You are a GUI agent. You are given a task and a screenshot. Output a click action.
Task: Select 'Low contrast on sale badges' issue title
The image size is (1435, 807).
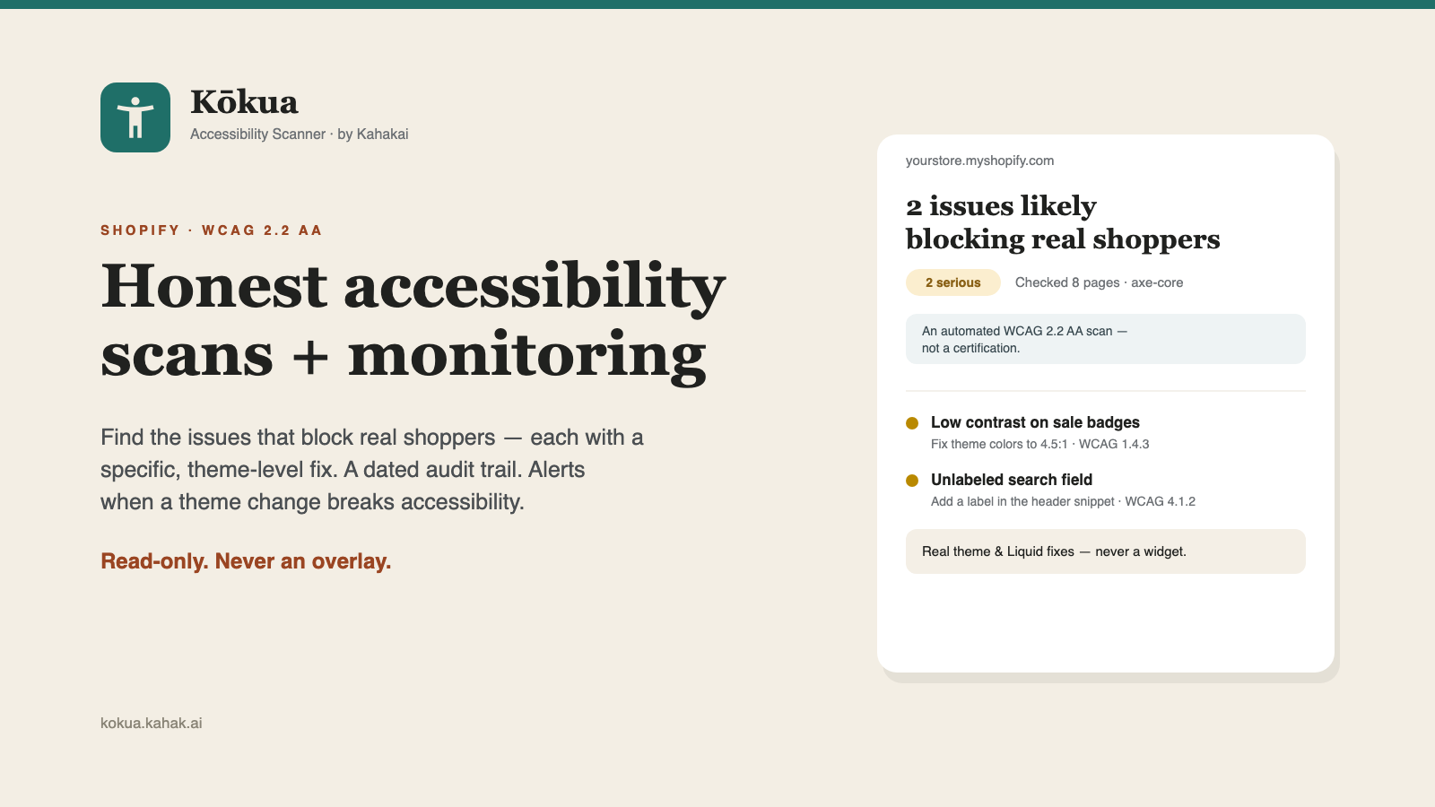(1035, 422)
